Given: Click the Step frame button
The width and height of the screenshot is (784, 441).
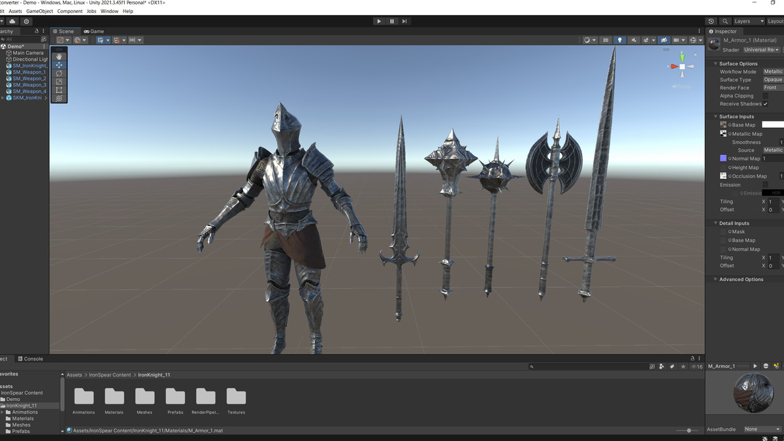Looking at the screenshot, I should pos(404,21).
